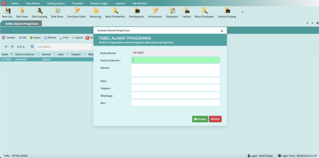Open the Cashier module

[186, 13]
